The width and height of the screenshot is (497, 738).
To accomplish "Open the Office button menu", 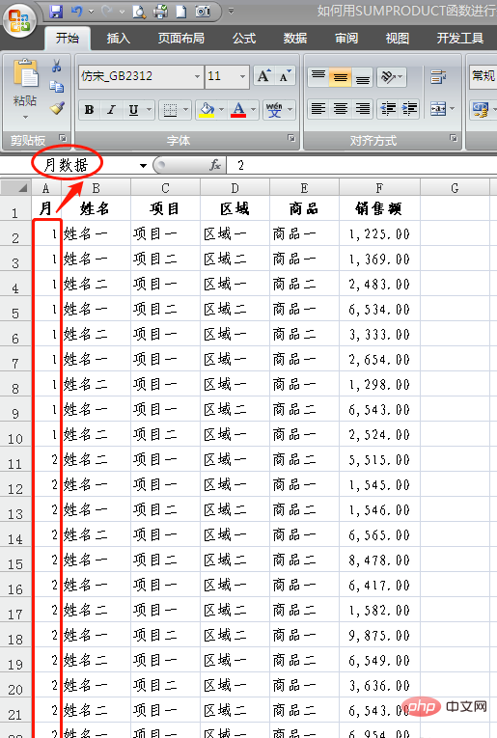I will [x=19, y=20].
